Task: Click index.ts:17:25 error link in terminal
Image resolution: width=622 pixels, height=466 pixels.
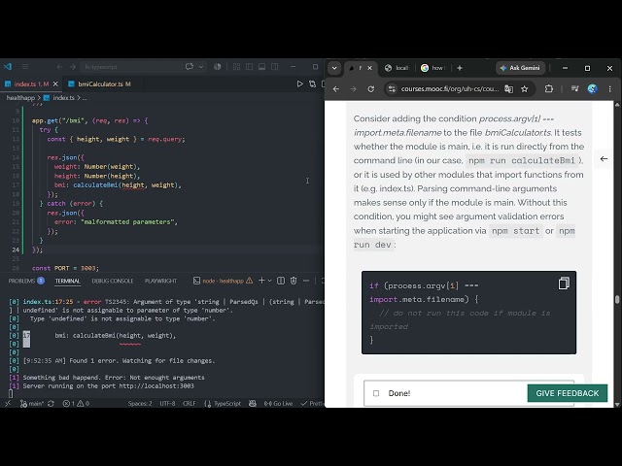Action: 48,302
